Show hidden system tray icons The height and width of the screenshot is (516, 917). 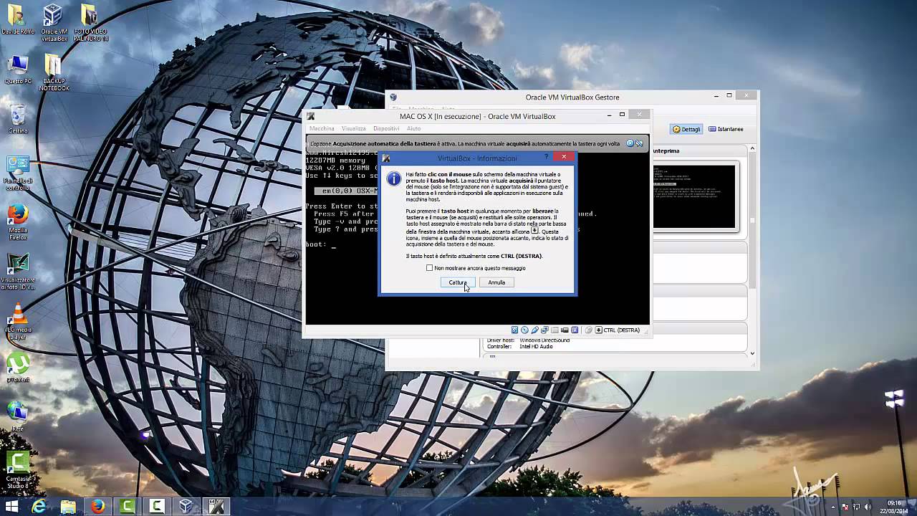click(x=832, y=507)
